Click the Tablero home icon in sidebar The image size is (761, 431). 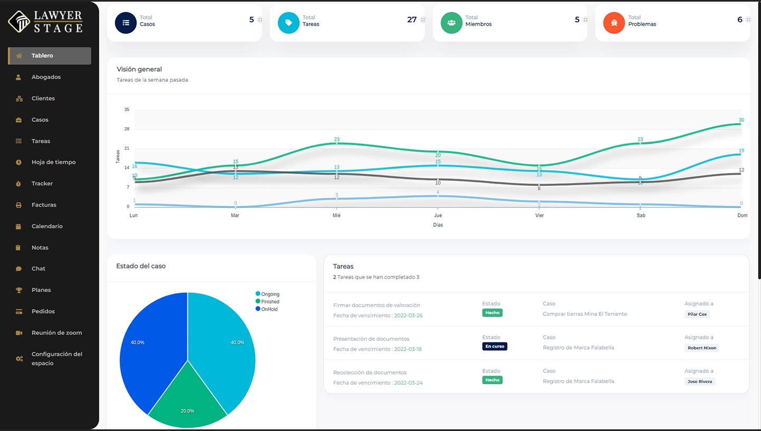pyautogui.click(x=19, y=56)
